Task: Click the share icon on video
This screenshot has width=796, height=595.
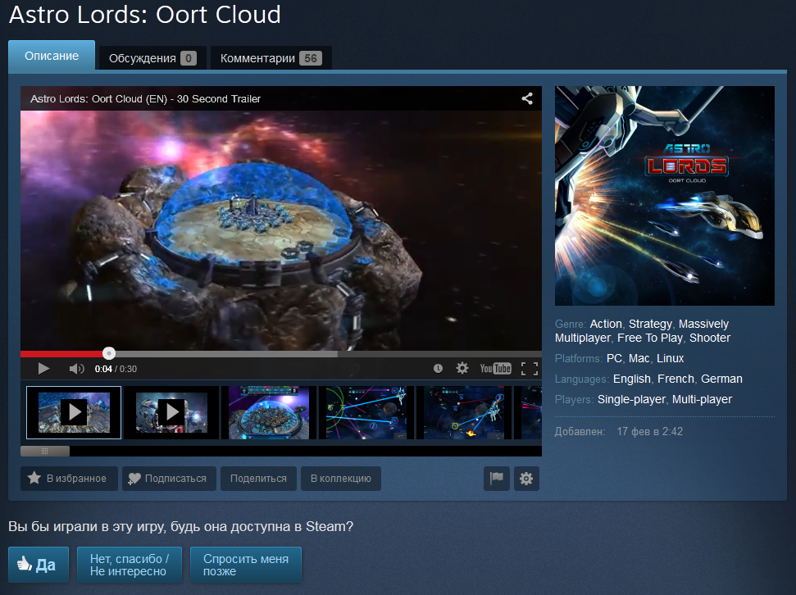Action: coord(527,98)
